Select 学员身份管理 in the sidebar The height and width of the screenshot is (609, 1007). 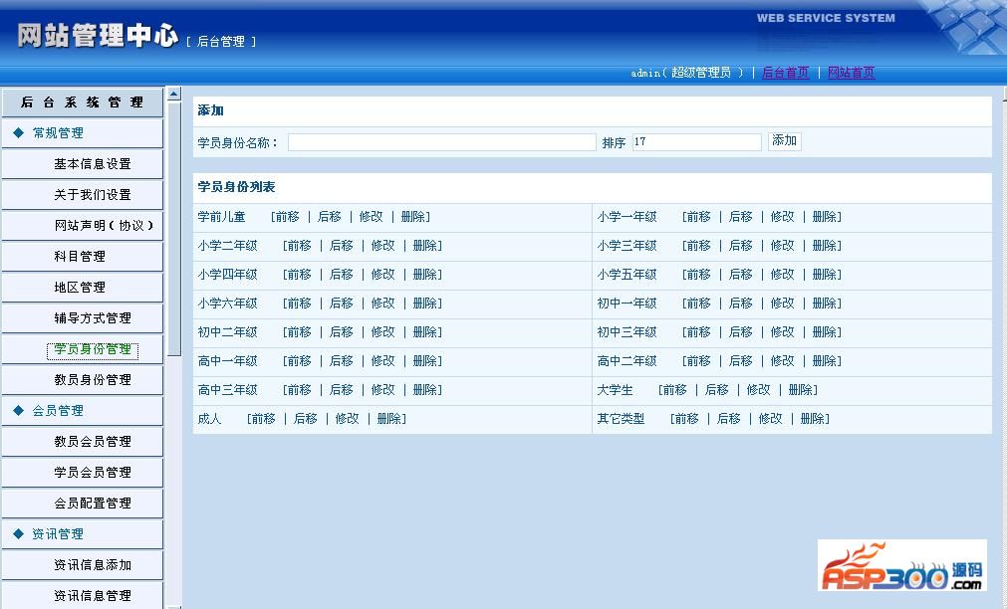point(93,349)
